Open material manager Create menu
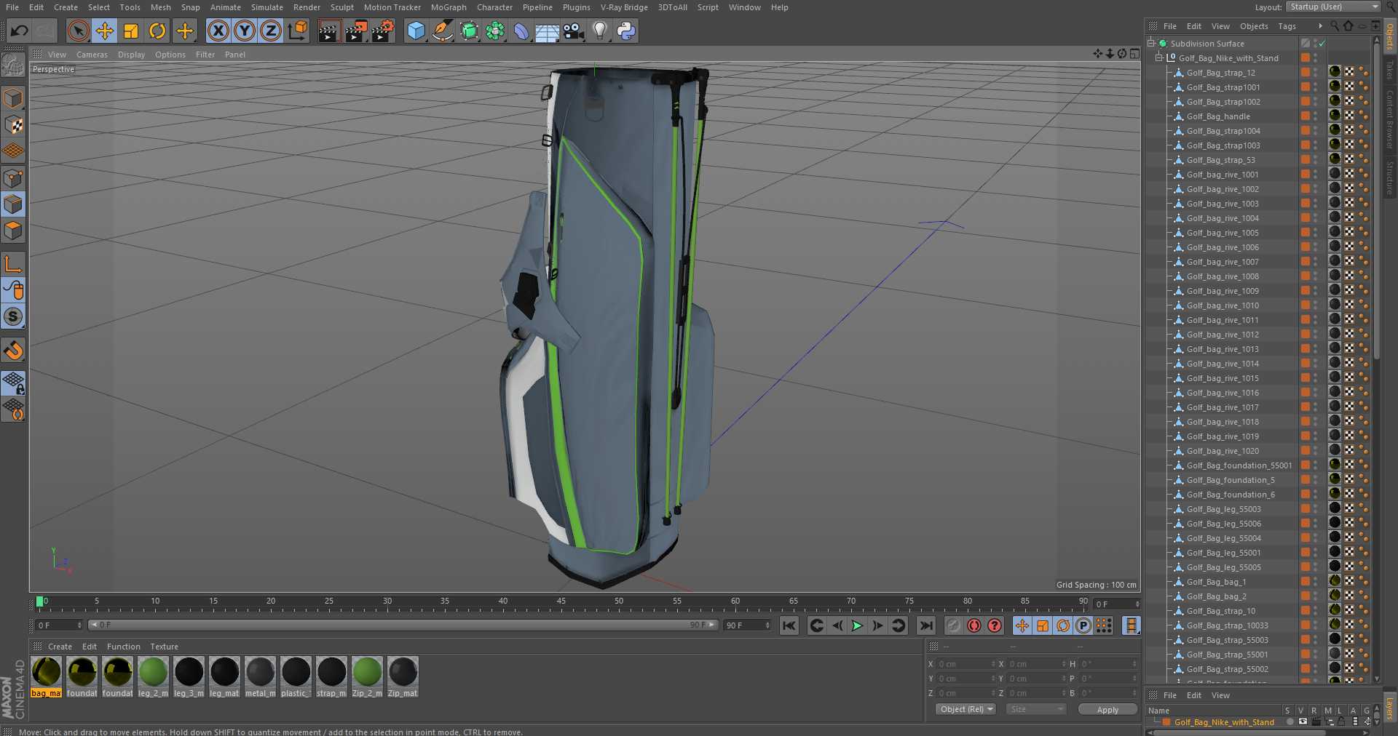Screen dimensions: 1398x736 pyautogui.click(x=60, y=647)
